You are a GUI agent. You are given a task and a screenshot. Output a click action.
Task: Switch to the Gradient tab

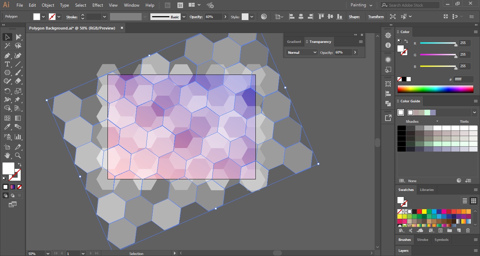(x=294, y=41)
